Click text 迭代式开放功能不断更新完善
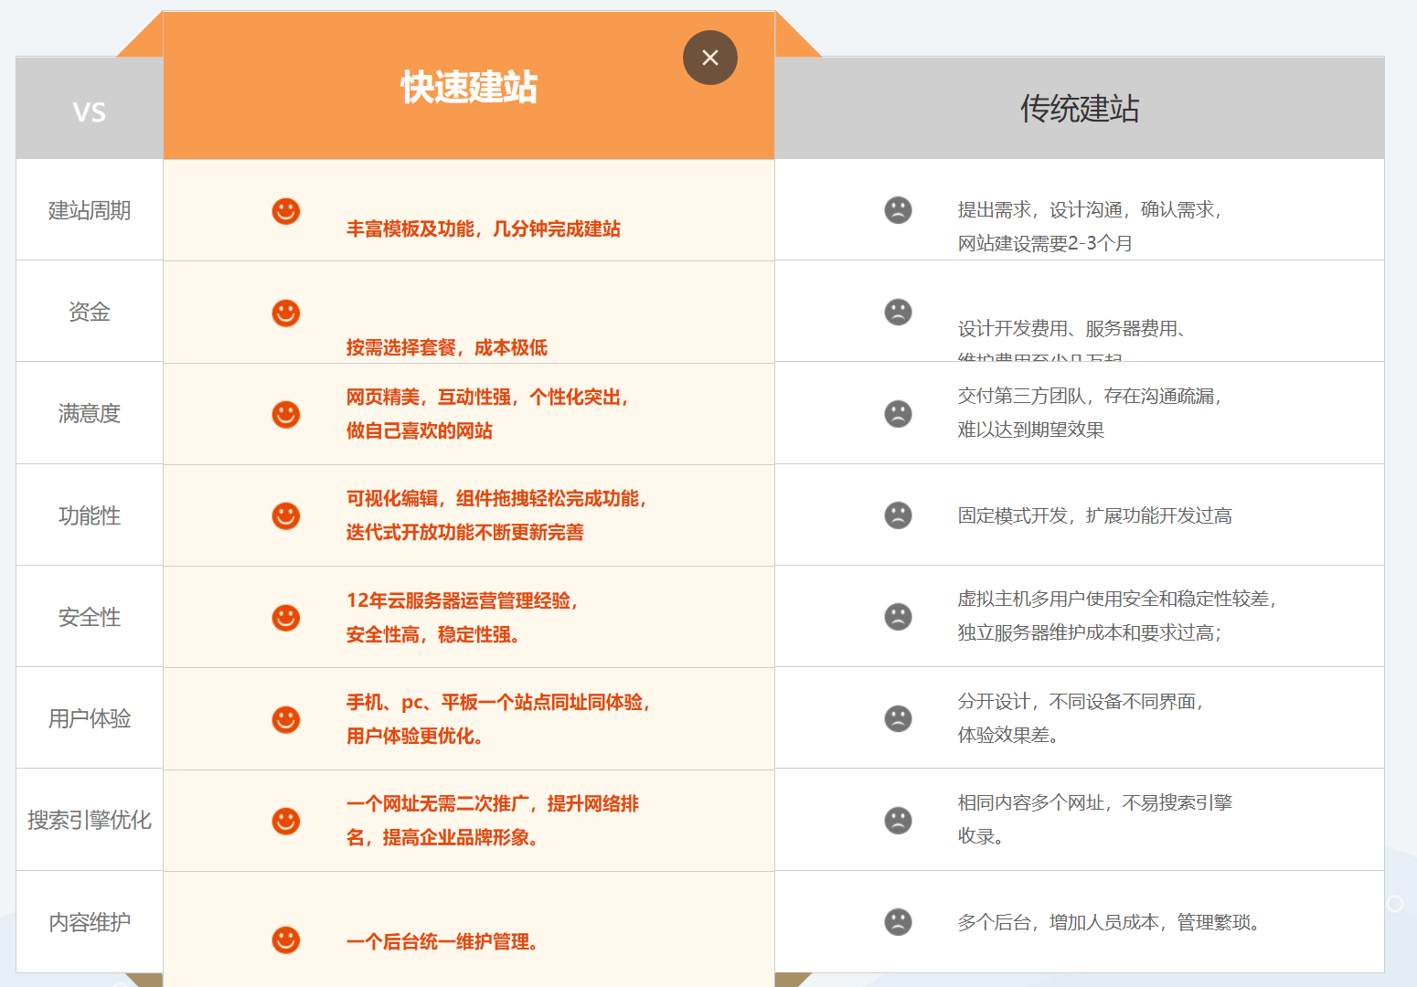This screenshot has width=1417, height=987. coord(465,532)
